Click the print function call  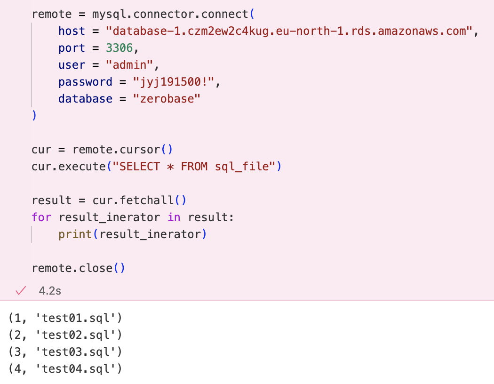click(132, 234)
